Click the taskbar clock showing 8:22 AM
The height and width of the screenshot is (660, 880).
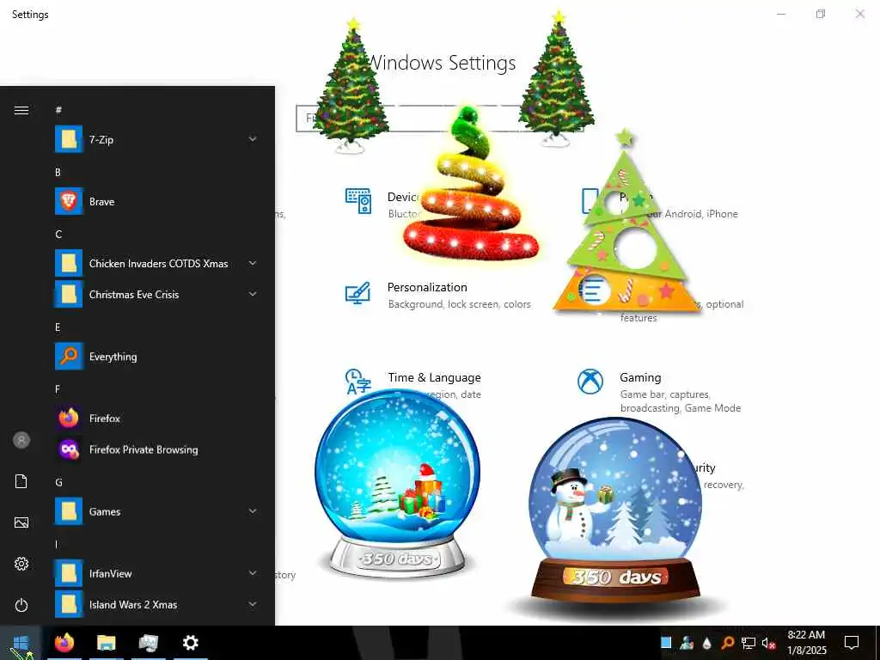point(806,643)
